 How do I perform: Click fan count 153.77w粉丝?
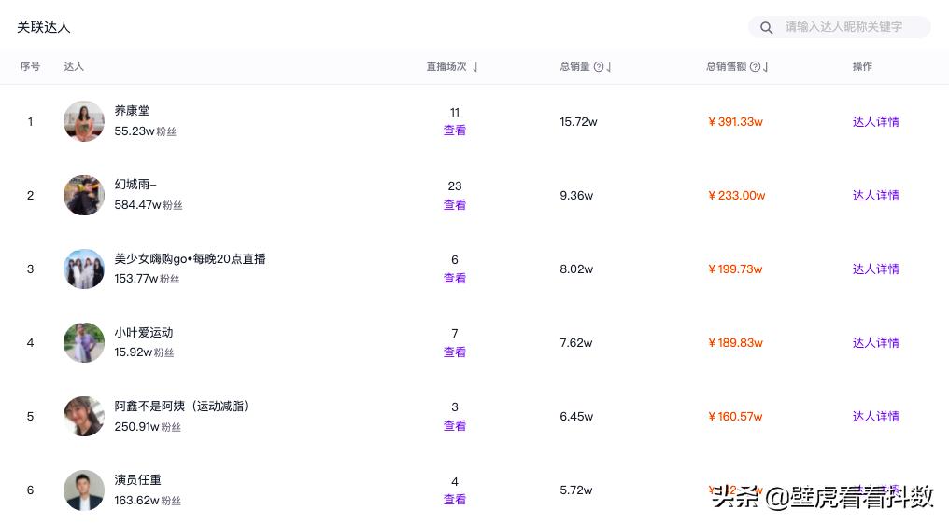pyautogui.click(x=147, y=279)
